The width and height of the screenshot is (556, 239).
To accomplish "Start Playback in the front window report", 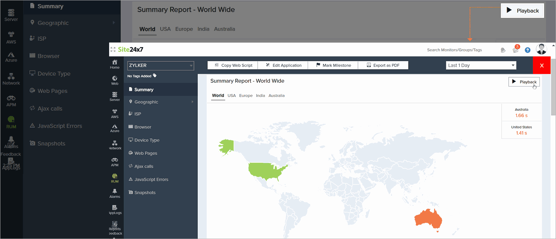I will pos(524,82).
